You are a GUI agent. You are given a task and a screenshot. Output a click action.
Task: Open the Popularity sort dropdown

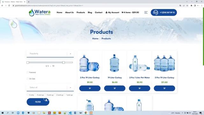[50, 54]
